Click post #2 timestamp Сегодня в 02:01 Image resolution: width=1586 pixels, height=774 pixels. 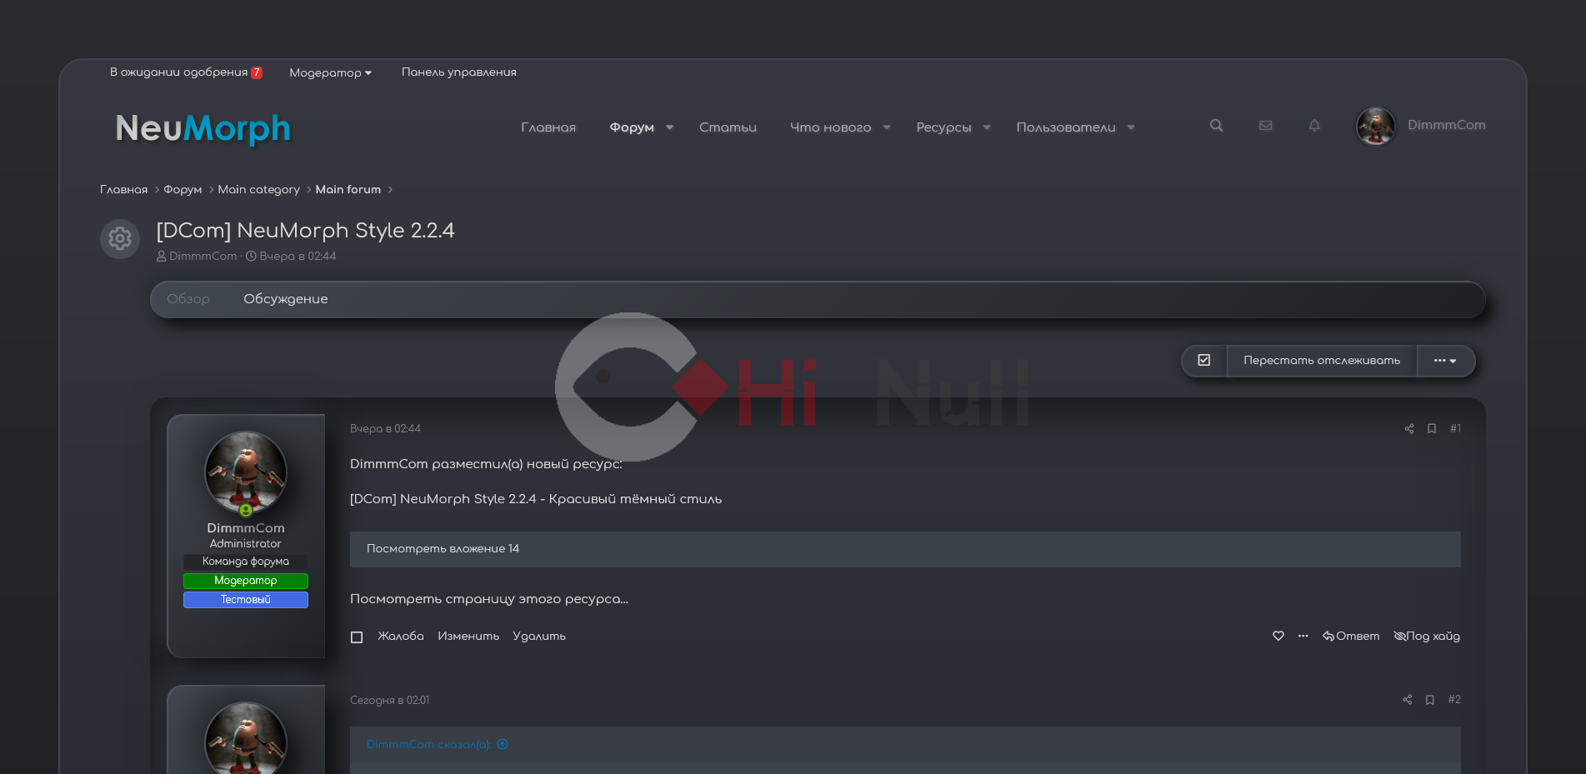tap(389, 701)
